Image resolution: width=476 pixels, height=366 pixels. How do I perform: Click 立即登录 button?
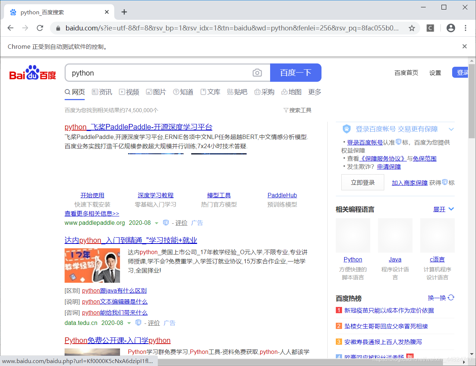pos(363,182)
